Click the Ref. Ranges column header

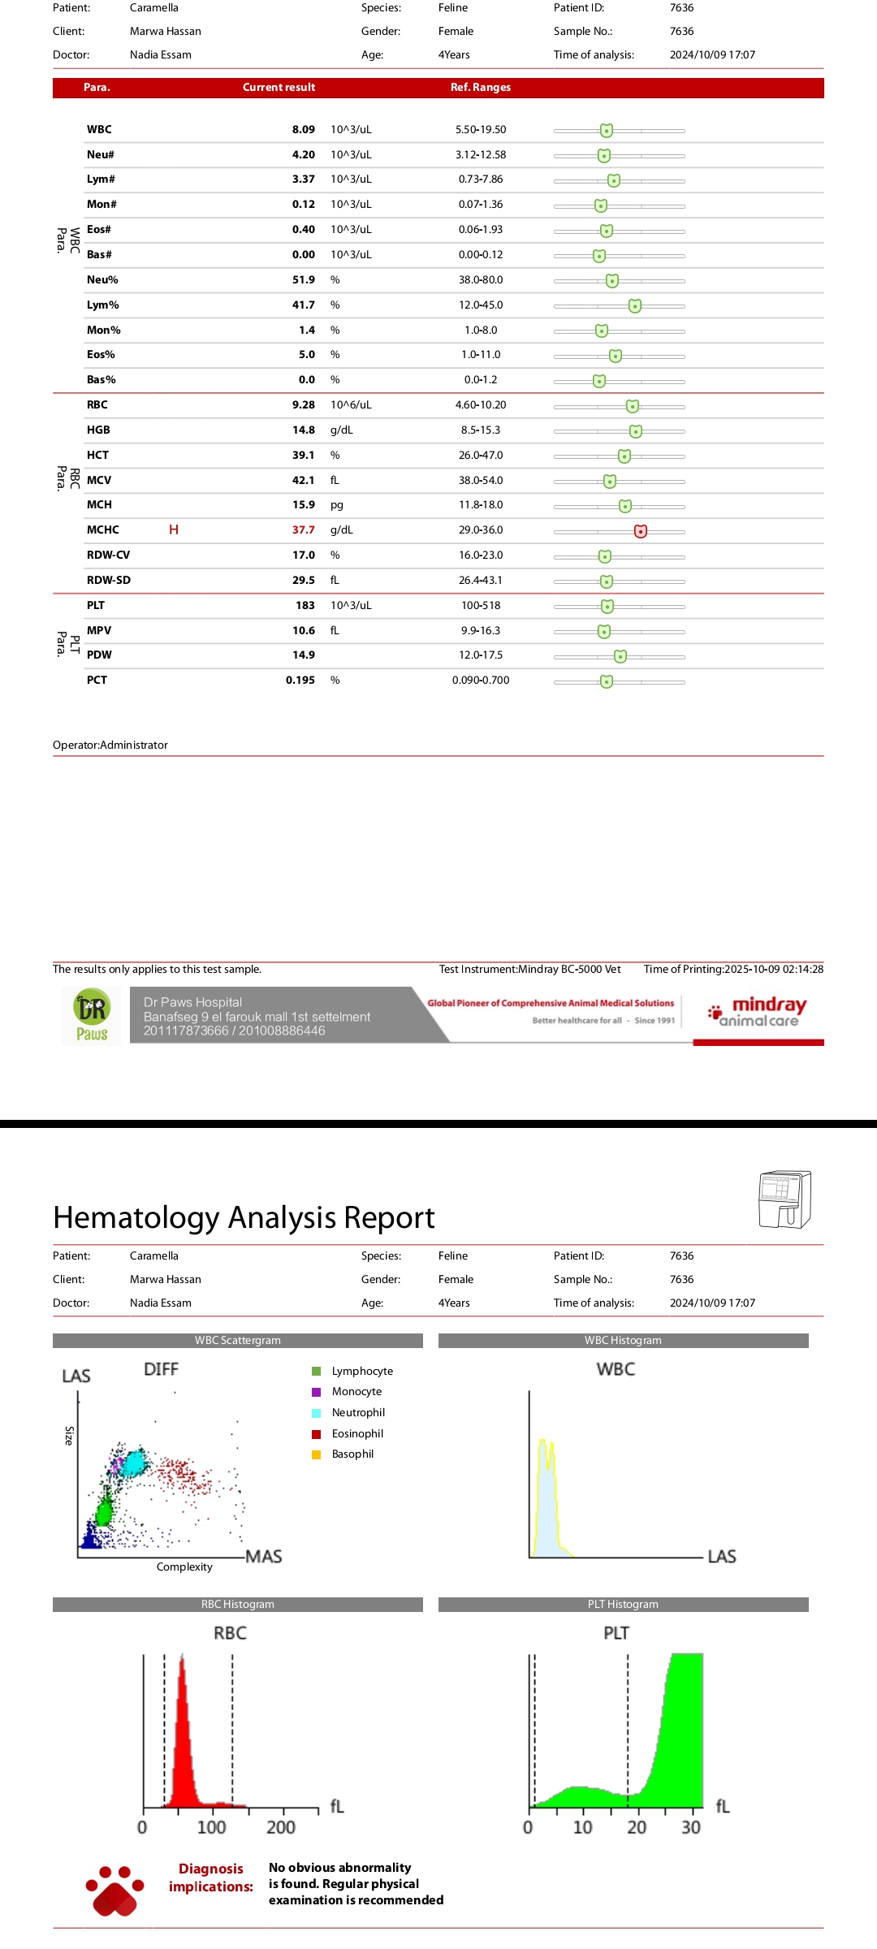pyautogui.click(x=481, y=88)
